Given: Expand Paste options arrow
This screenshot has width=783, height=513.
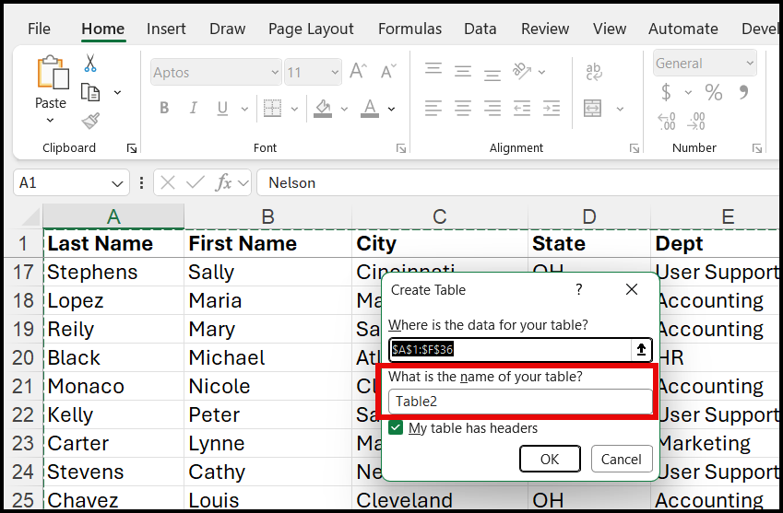Looking at the screenshot, I should pyautogui.click(x=50, y=120).
